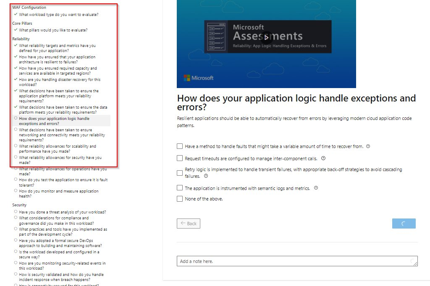
Task: Click the assessments checklist icon in video
Action: [216, 36]
